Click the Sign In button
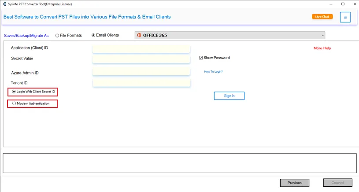 point(229,96)
